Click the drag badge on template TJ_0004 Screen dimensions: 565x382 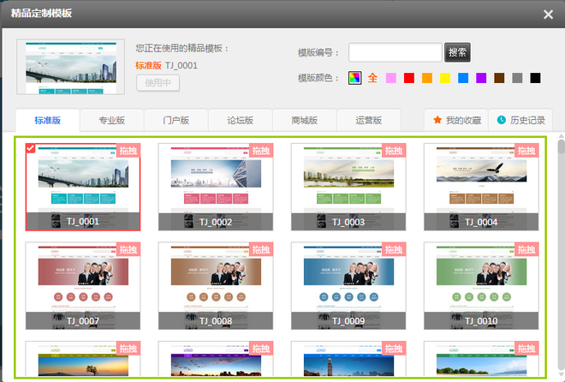coord(526,151)
